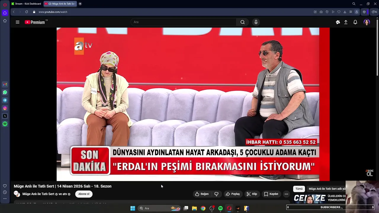The width and height of the screenshot is (379, 213).
Task: Reload the current page
Action: pyautogui.click(x=27, y=12)
